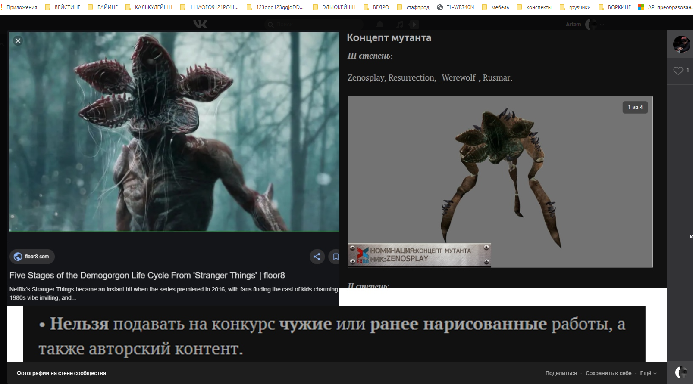
Task: Open the API преобразован bookmark
Action: [x=665, y=7]
